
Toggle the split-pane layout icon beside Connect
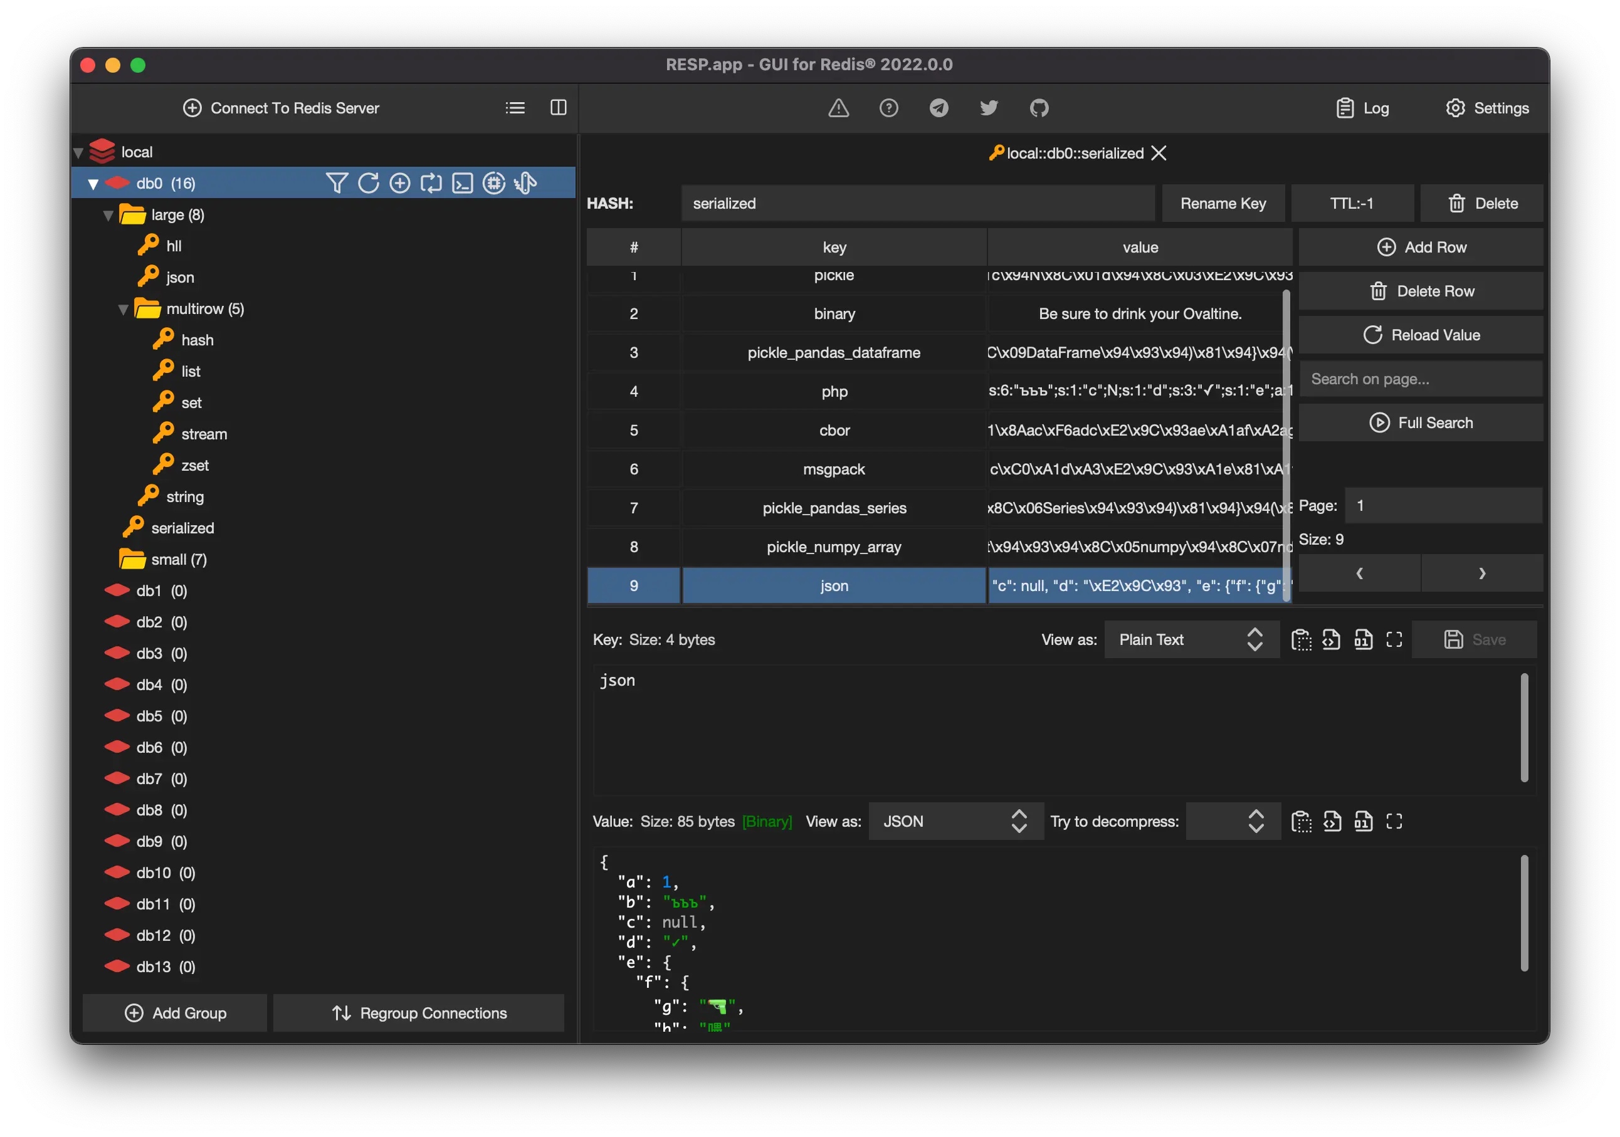[x=558, y=108]
